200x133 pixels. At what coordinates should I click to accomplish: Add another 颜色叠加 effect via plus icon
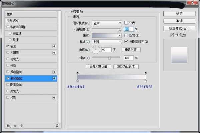(x=54, y=72)
